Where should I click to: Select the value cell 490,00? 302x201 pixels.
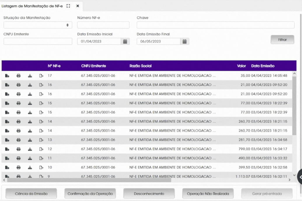(x=244, y=158)
